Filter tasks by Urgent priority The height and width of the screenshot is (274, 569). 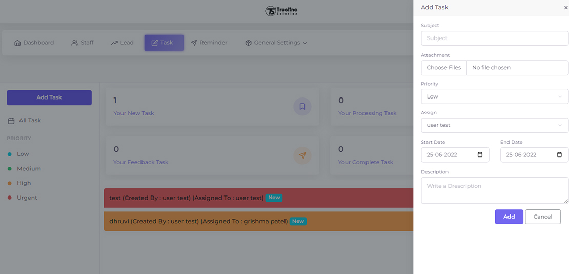[x=27, y=198]
